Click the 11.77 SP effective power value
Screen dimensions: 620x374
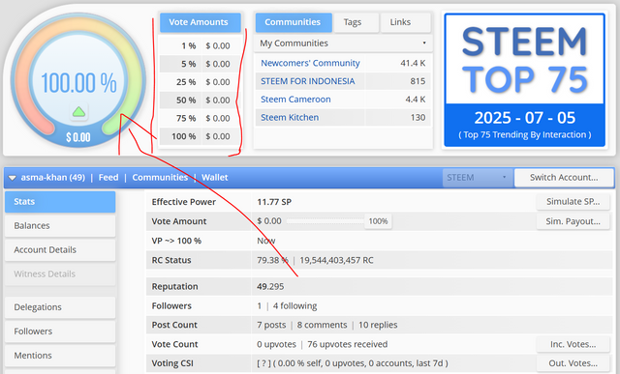[274, 202]
